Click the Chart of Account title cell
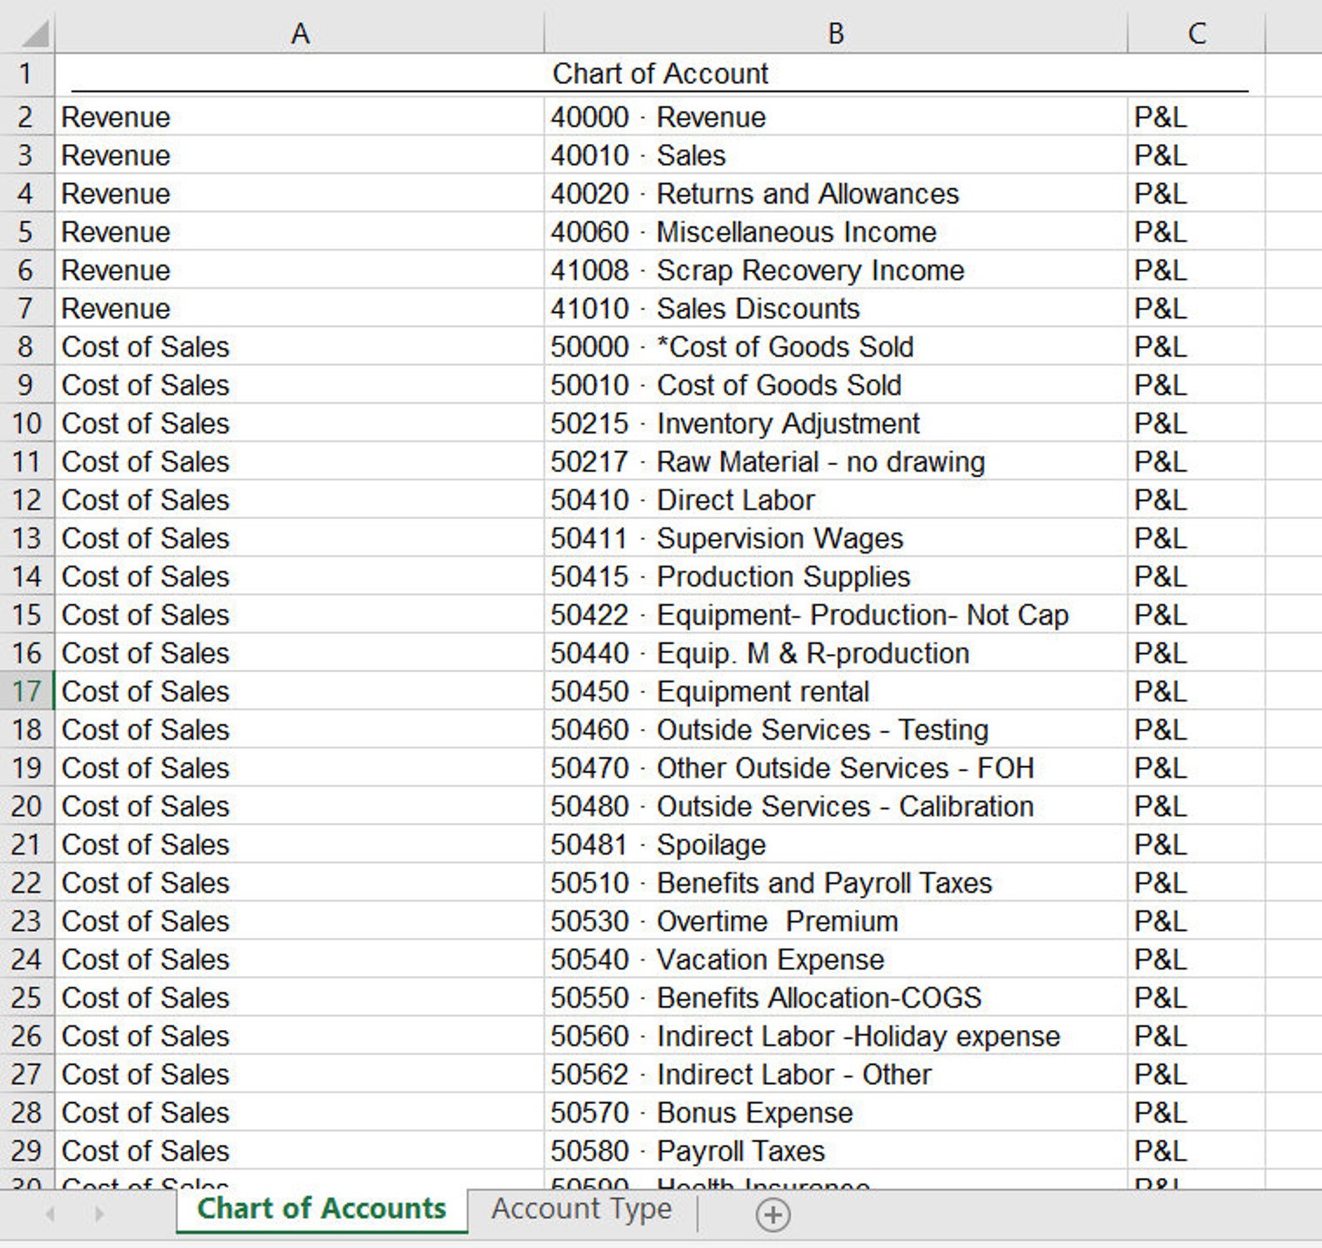Image resolution: width=1322 pixels, height=1248 pixels. (x=660, y=74)
